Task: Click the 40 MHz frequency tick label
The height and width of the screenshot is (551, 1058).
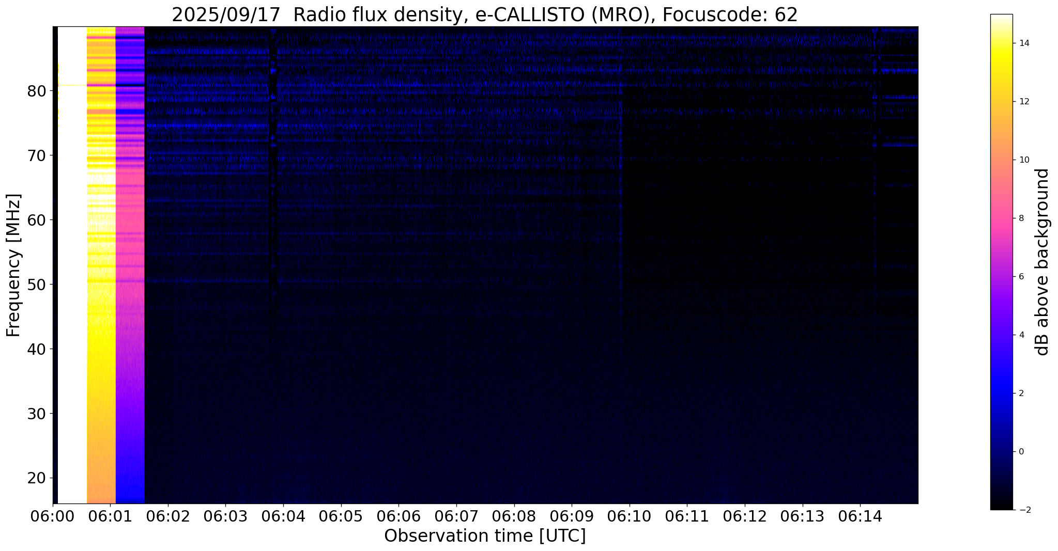Action: 36,350
